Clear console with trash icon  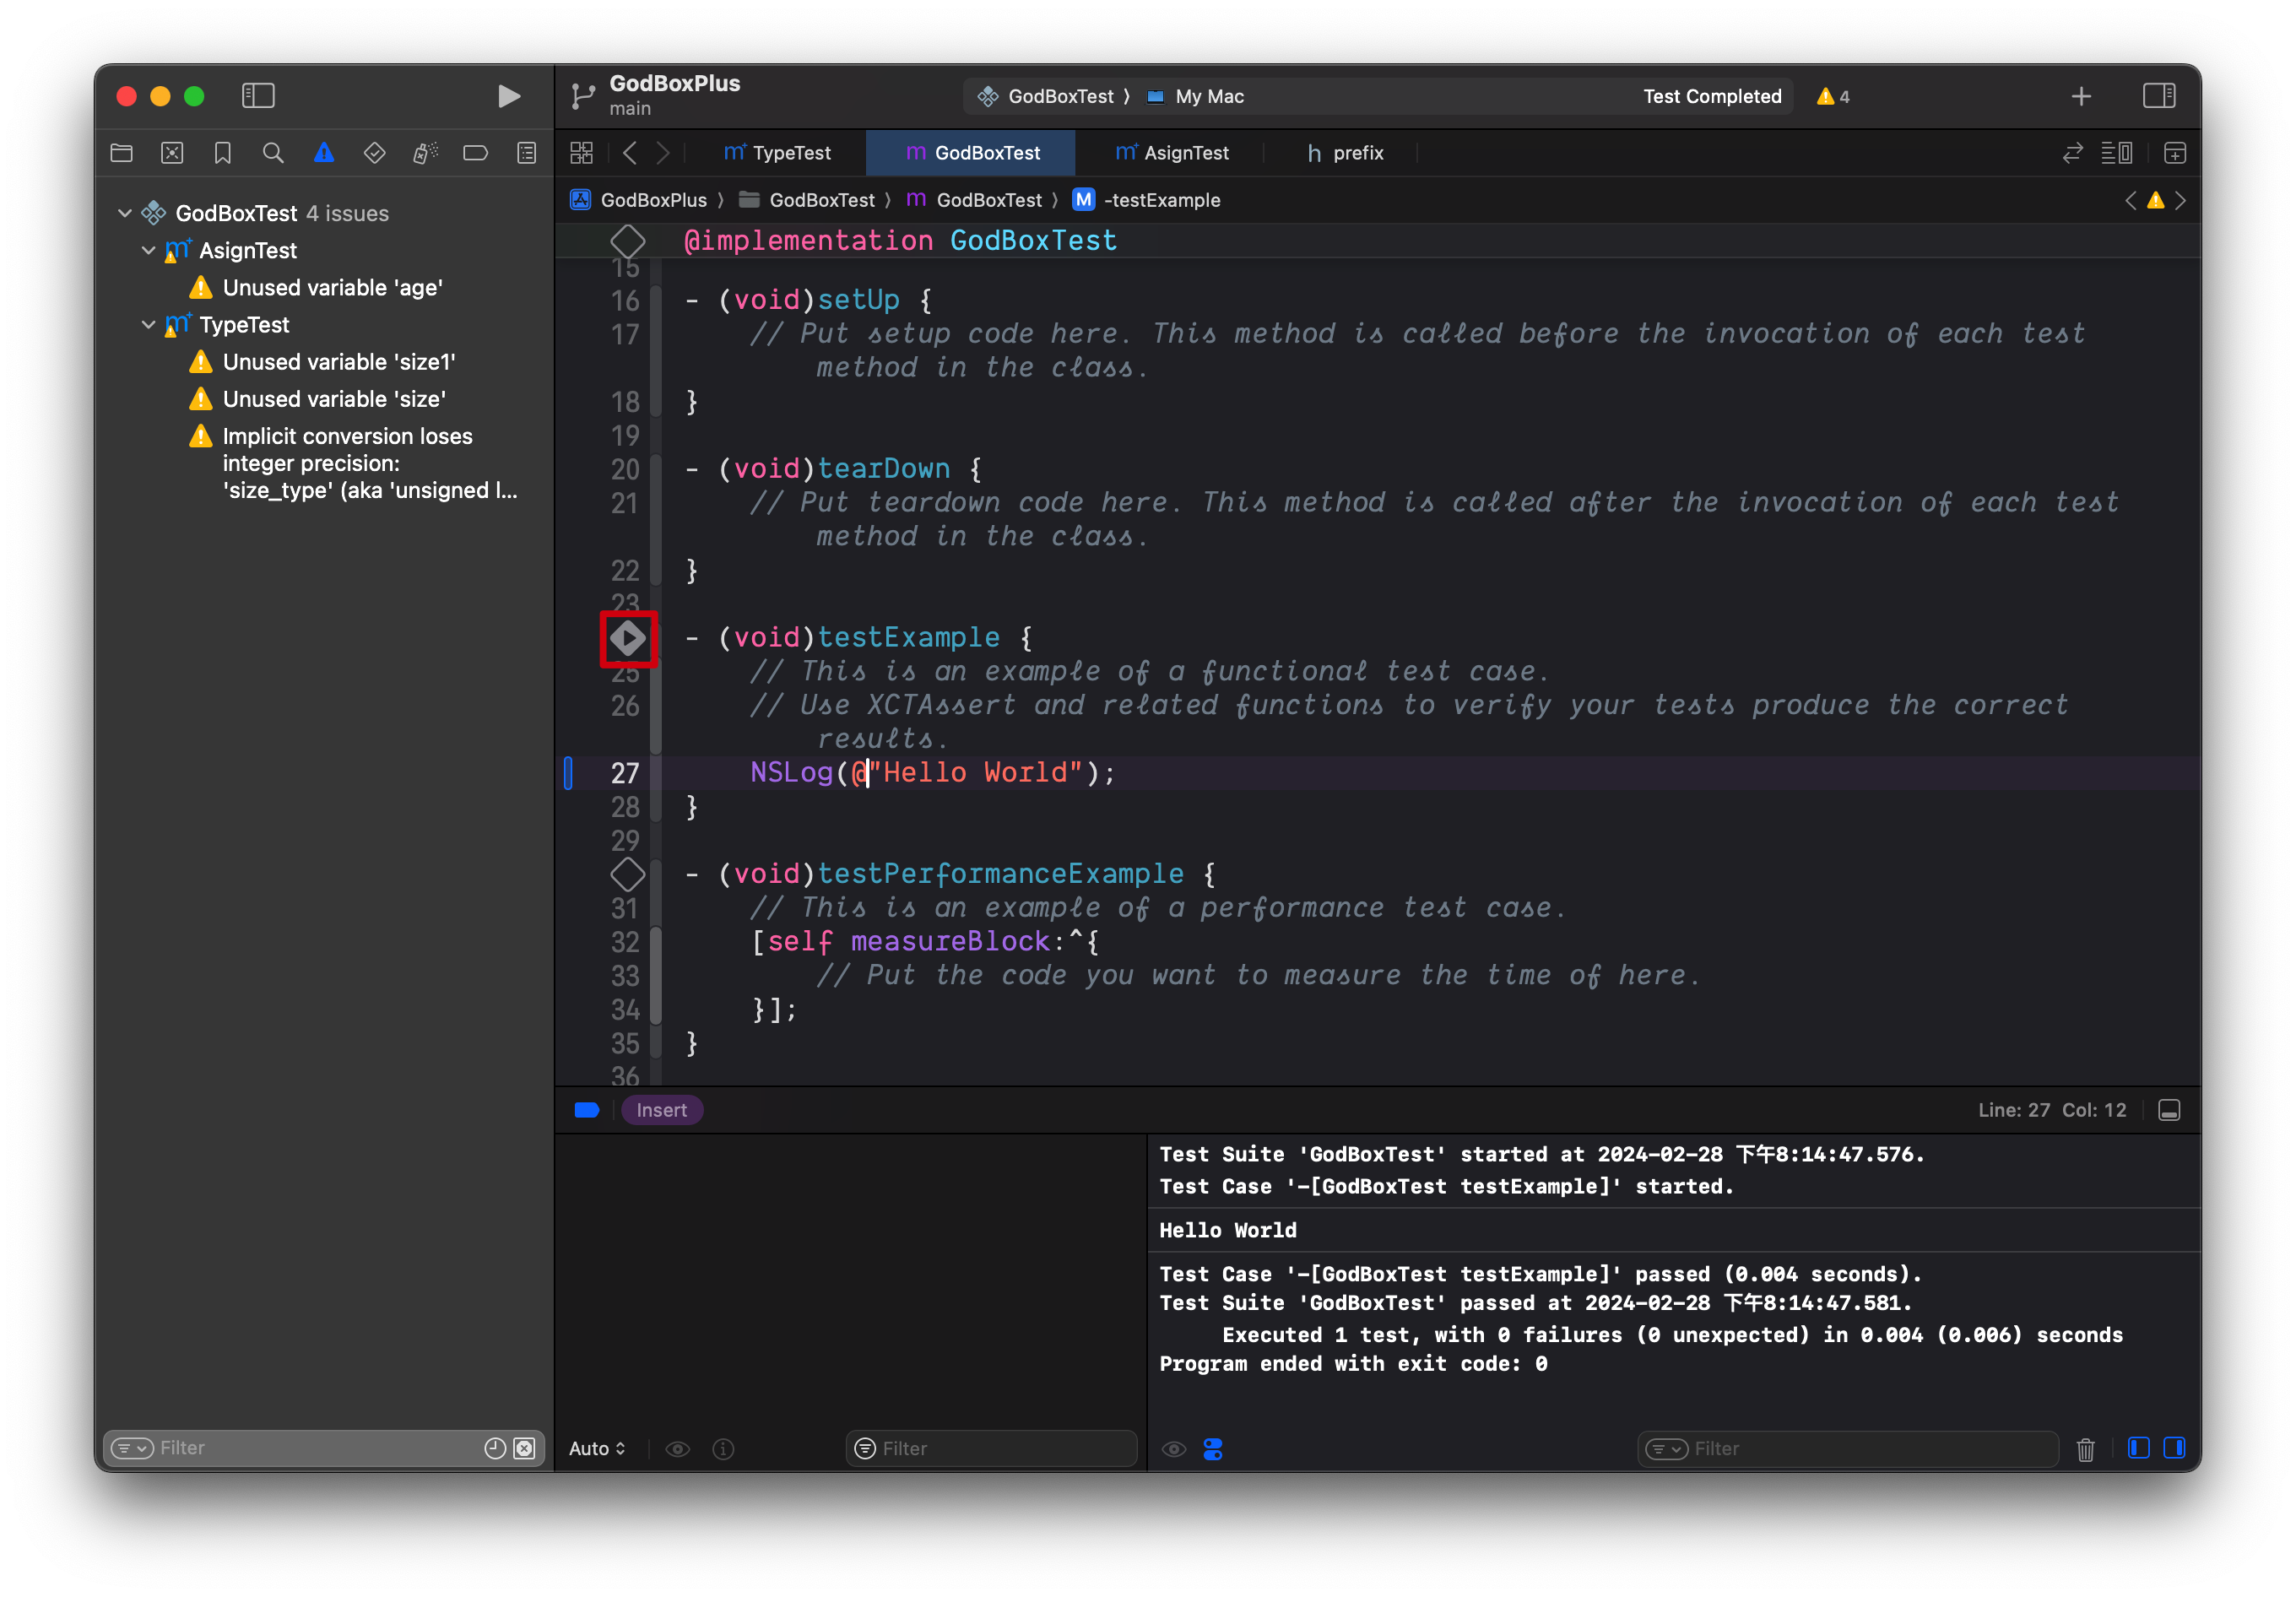coord(2085,1449)
